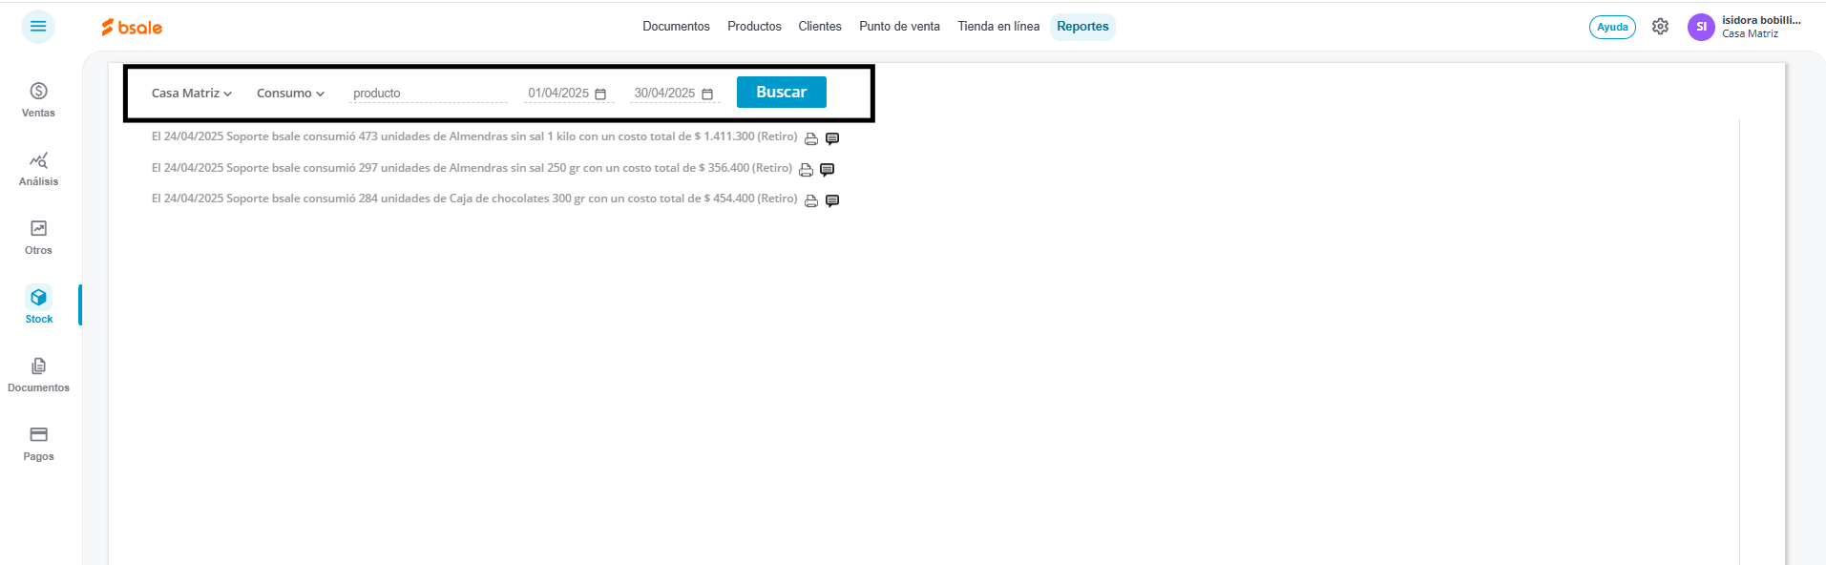Click the end date field 30/04/2025
1826x565 pixels.
click(x=664, y=94)
